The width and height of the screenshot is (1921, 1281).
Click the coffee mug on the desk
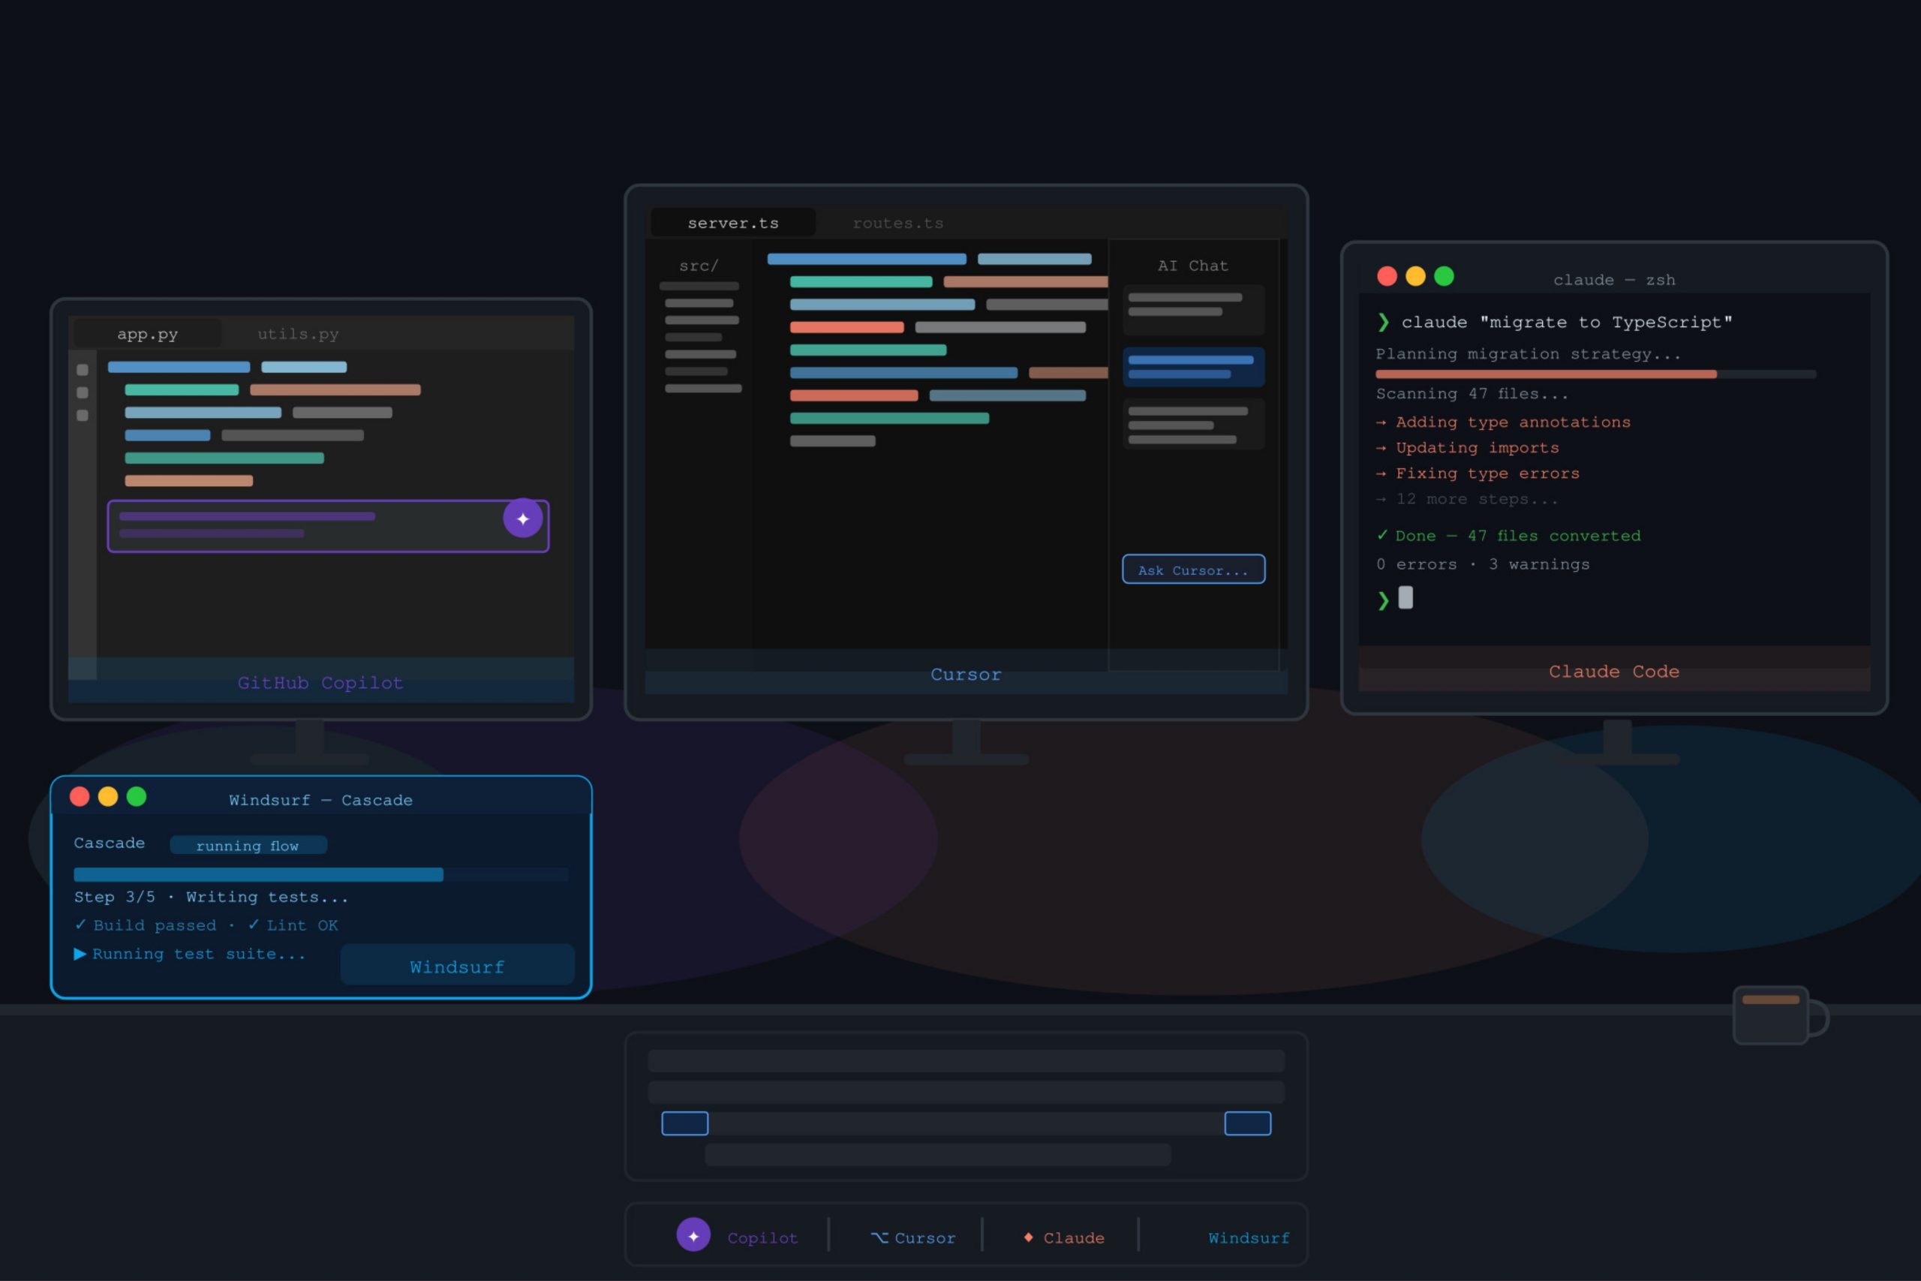(1780, 1015)
